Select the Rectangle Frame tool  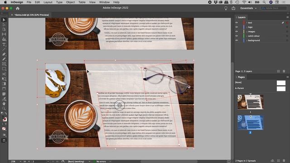[x=4, y=64]
